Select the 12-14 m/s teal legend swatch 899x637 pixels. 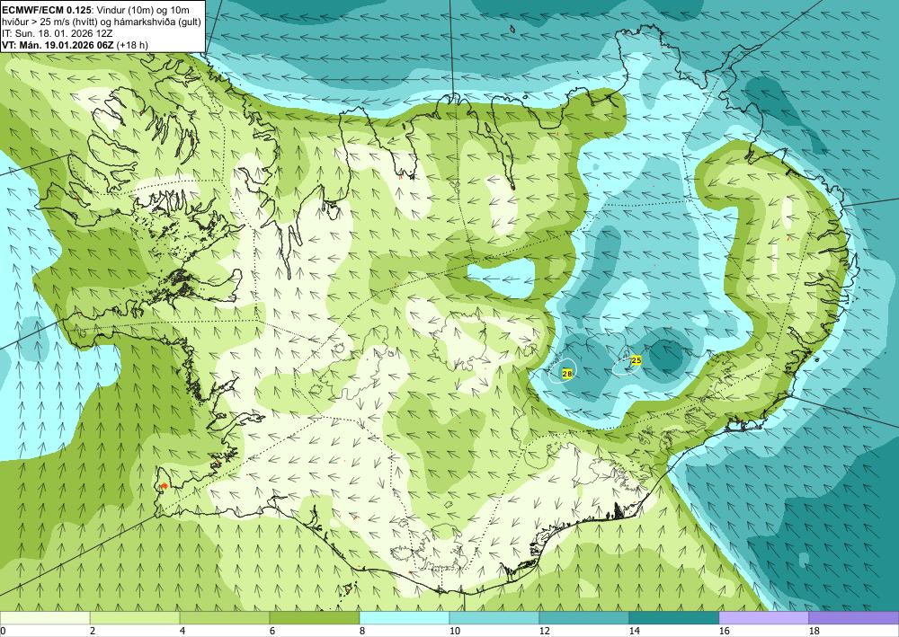point(584,617)
